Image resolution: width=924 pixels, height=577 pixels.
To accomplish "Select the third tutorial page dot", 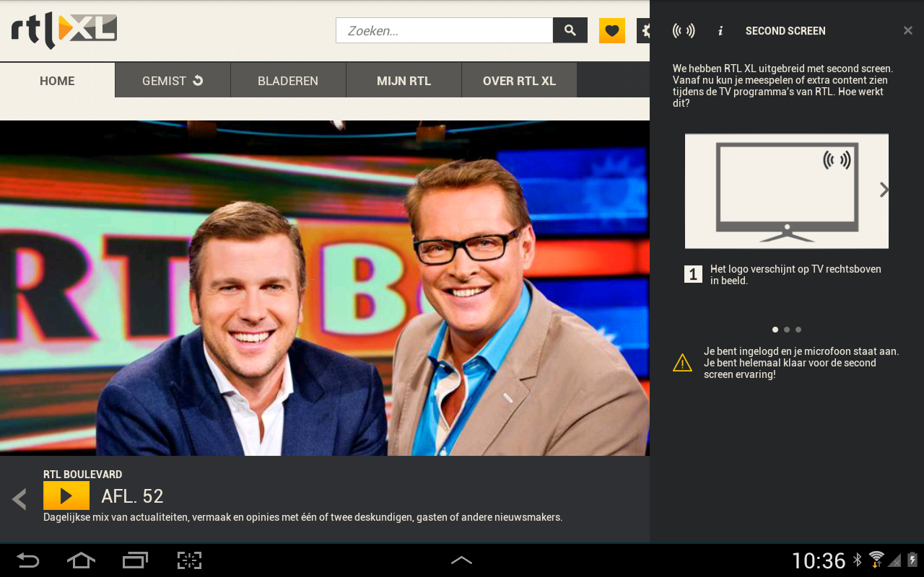I will click(798, 330).
